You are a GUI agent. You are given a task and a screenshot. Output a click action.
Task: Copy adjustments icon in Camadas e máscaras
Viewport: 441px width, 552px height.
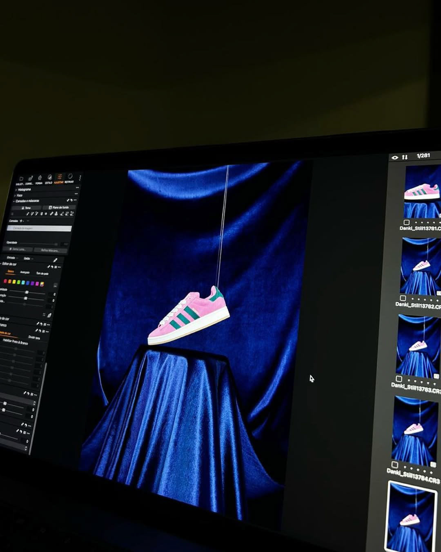[x=68, y=200]
